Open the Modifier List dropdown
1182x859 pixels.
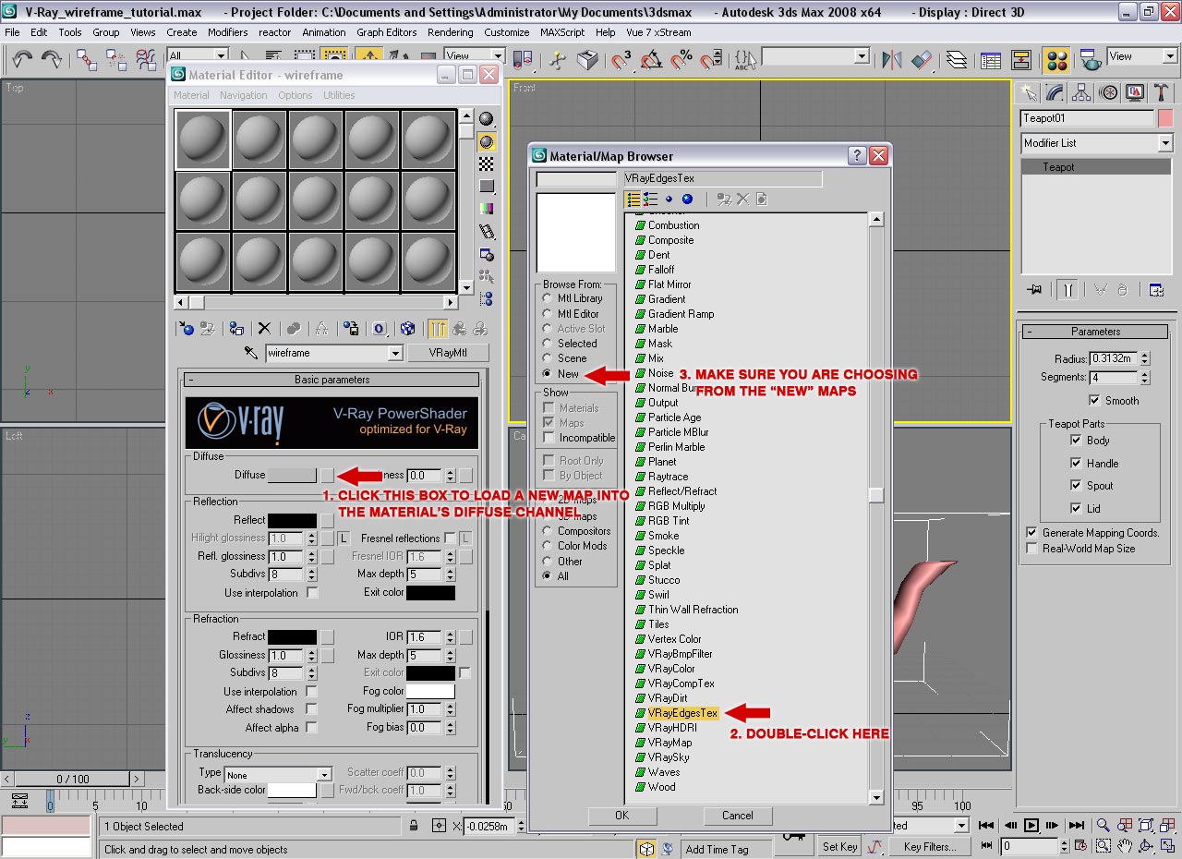(1163, 143)
